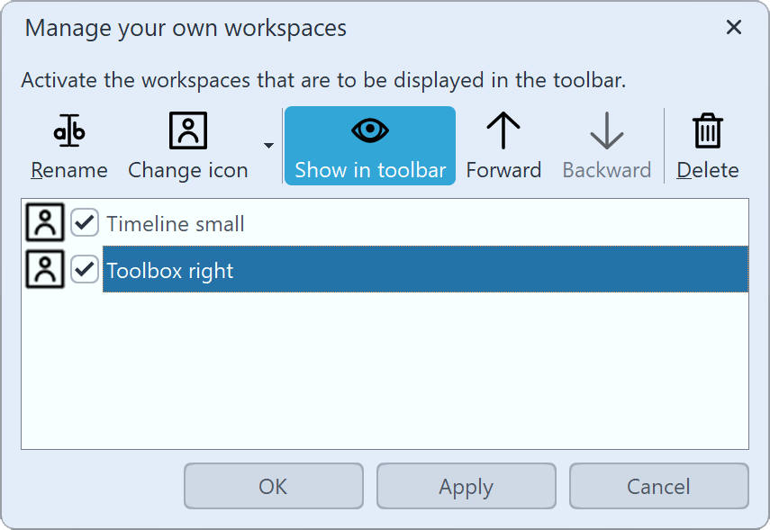Confirm changes with the OK button
The image size is (770, 530).
coord(273,486)
